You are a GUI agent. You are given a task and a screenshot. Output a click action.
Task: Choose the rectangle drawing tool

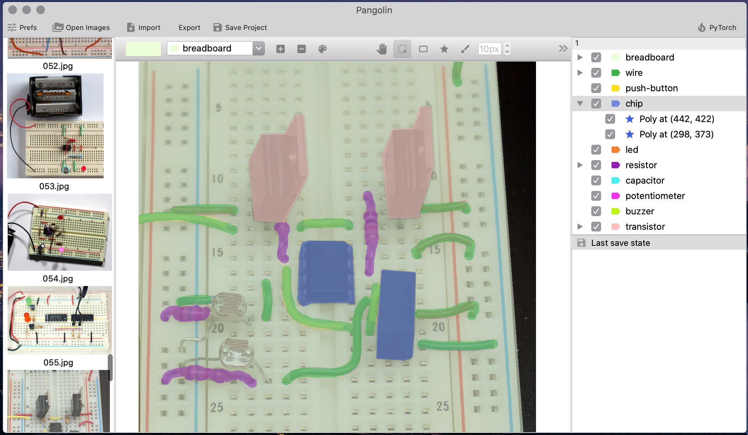pyautogui.click(x=423, y=49)
